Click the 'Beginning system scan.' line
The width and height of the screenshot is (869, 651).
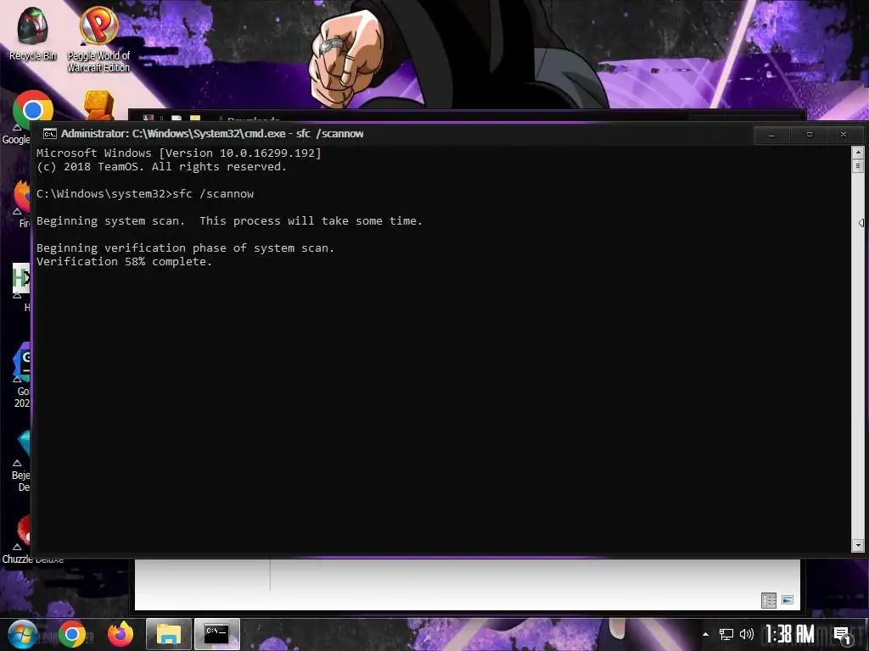pyautogui.click(x=111, y=221)
